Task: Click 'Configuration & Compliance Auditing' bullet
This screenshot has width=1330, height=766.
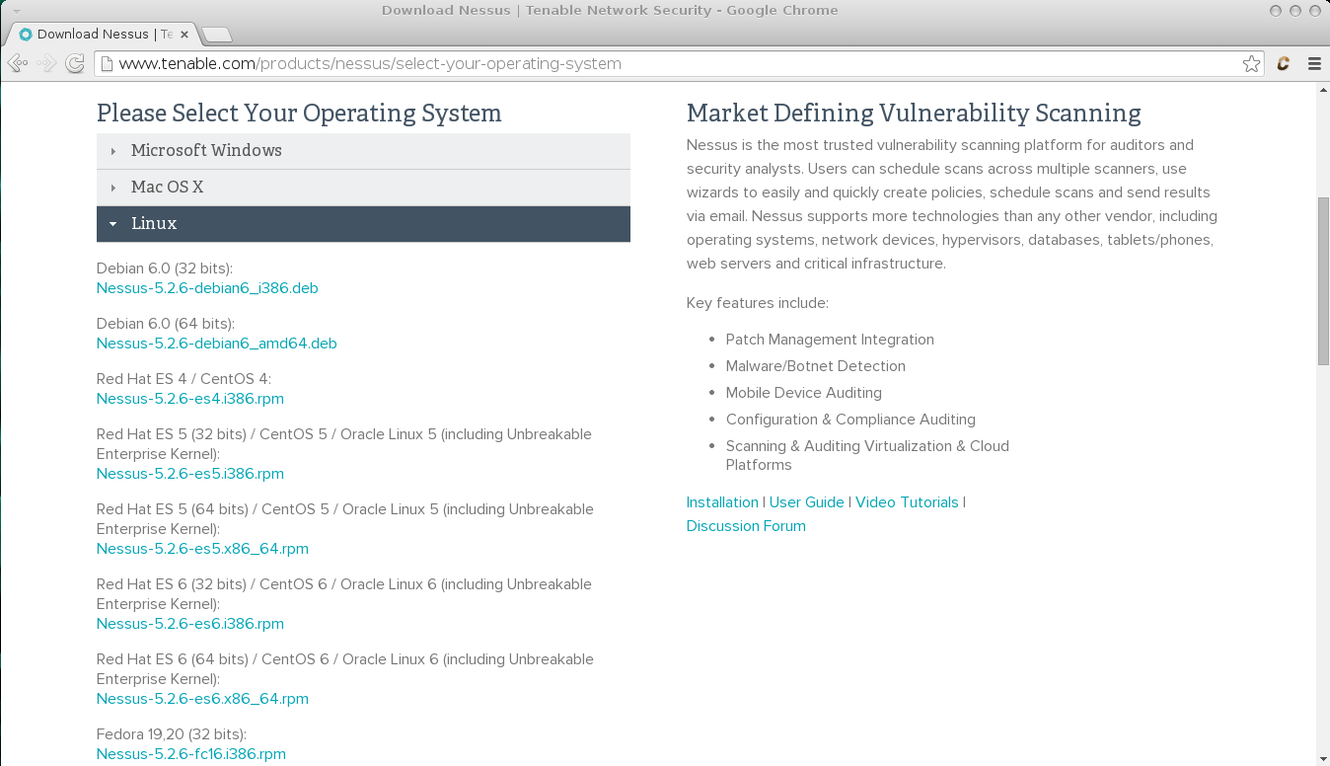Action: pyautogui.click(x=850, y=420)
